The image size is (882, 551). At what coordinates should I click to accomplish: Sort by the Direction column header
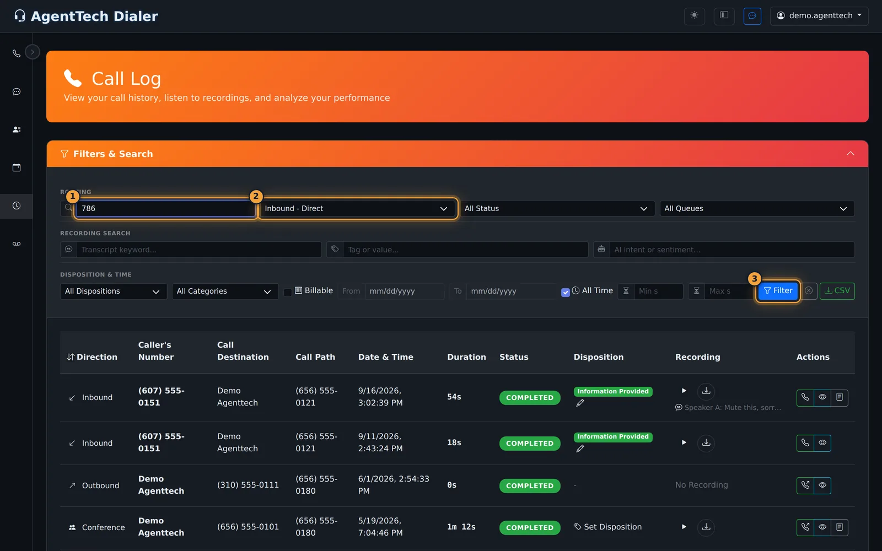(x=92, y=357)
